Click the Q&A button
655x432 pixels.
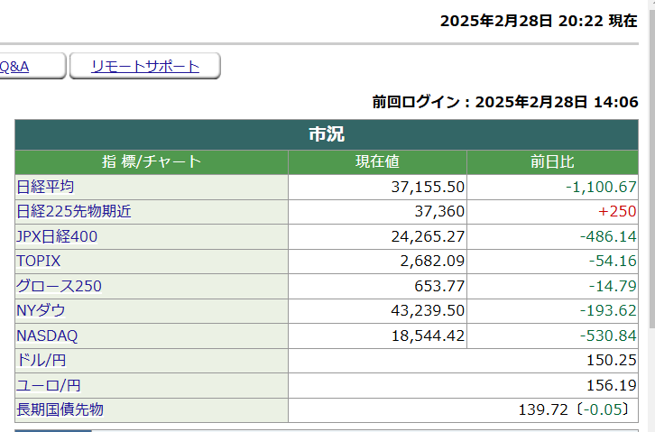[x=18, y=66]
